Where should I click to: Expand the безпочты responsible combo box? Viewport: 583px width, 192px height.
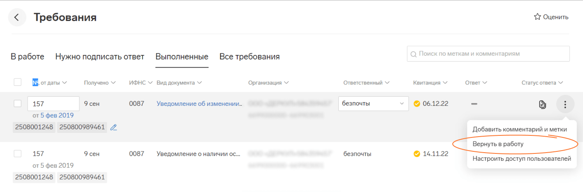click(x=374, y=103)
